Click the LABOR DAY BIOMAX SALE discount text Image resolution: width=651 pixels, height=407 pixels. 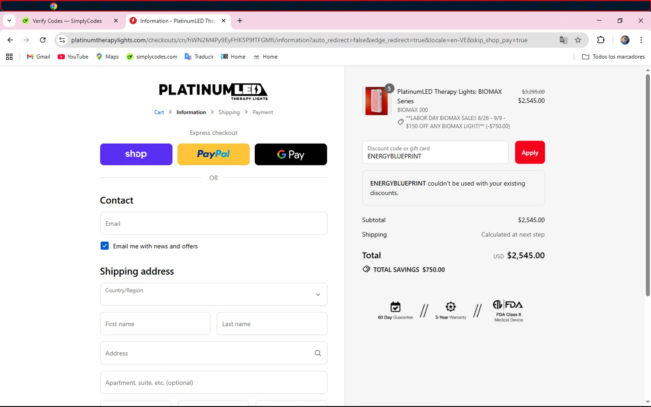(x=458, y=122)
